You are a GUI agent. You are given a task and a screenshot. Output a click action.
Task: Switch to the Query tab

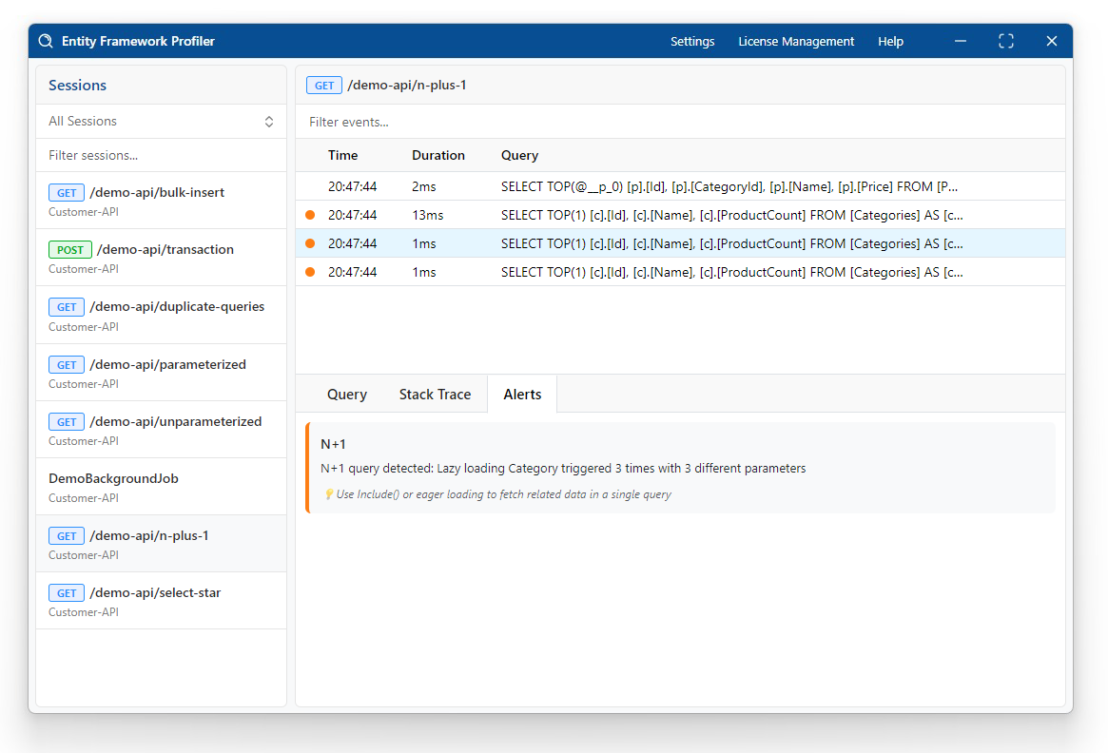pos(346,394)
